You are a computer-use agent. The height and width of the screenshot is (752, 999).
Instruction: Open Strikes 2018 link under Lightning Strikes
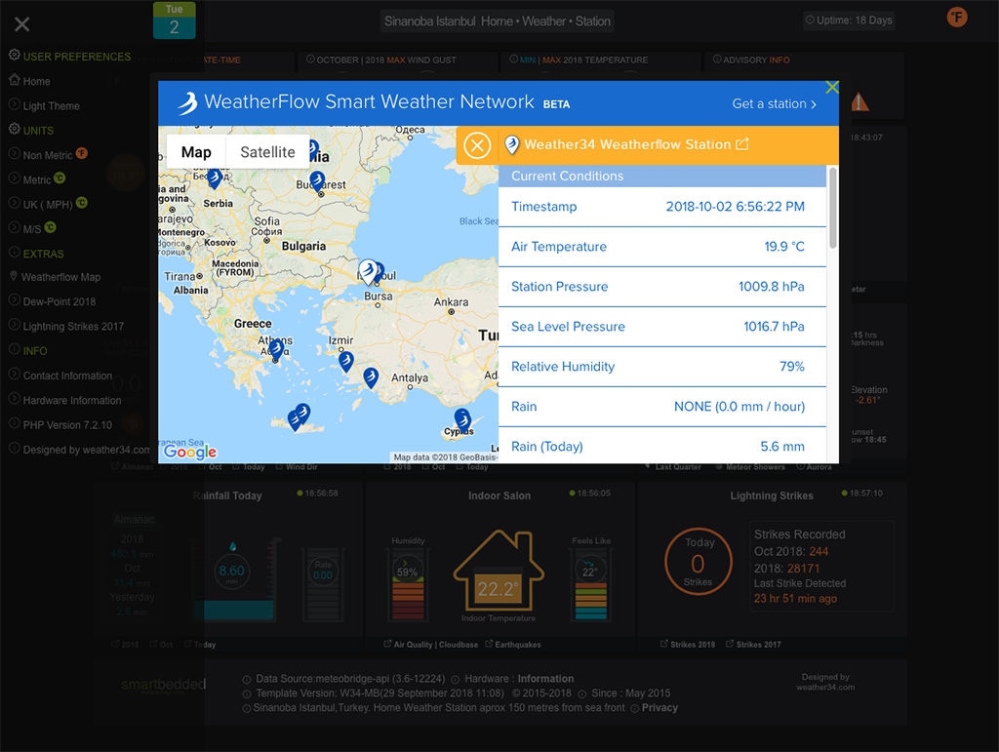tap(688, 645)
